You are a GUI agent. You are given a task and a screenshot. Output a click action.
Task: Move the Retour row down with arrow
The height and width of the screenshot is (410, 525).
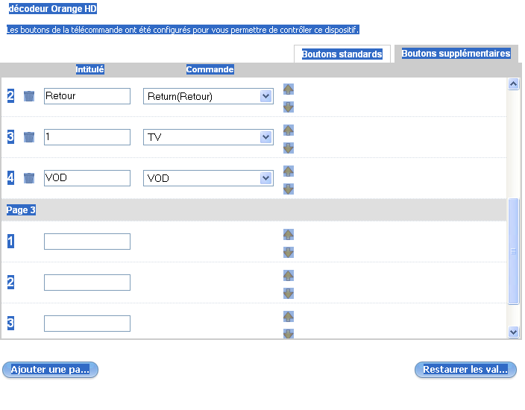coord(289,107)
